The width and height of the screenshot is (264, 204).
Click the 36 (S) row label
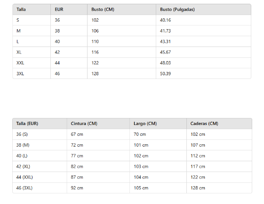point(22,134)
